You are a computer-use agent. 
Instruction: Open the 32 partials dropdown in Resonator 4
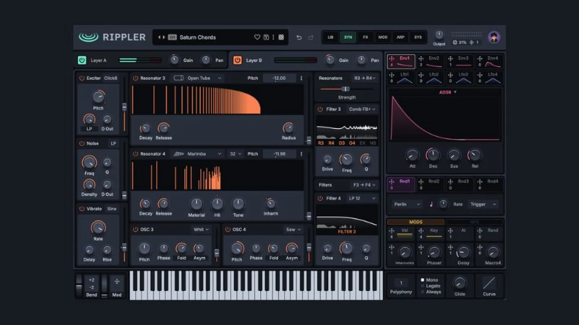pyautogui.click(x=235, y=154)
